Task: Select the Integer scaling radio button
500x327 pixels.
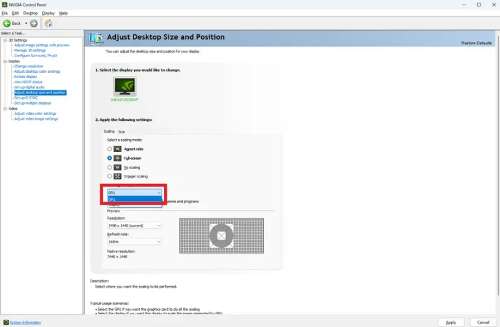Action: [x=109, y=176]
